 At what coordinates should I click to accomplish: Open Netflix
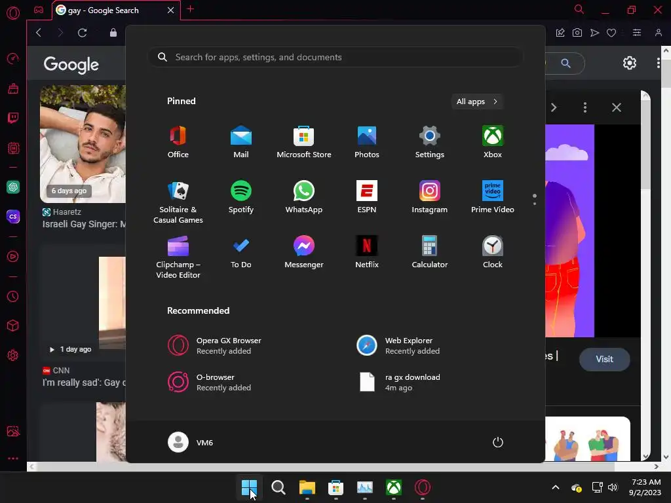(x=367, y=252)
